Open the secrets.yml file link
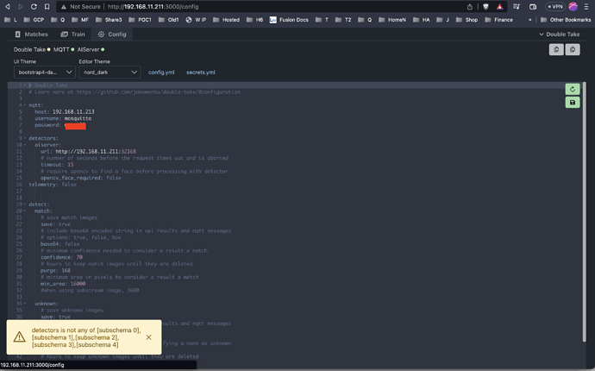Screen dimensions: 595x371 pyautogui.click(x=200, y=72)
